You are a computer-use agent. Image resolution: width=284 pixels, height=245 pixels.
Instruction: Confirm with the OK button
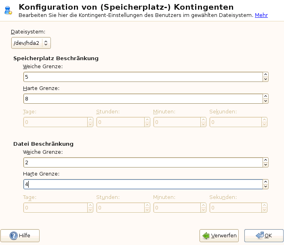264,235
